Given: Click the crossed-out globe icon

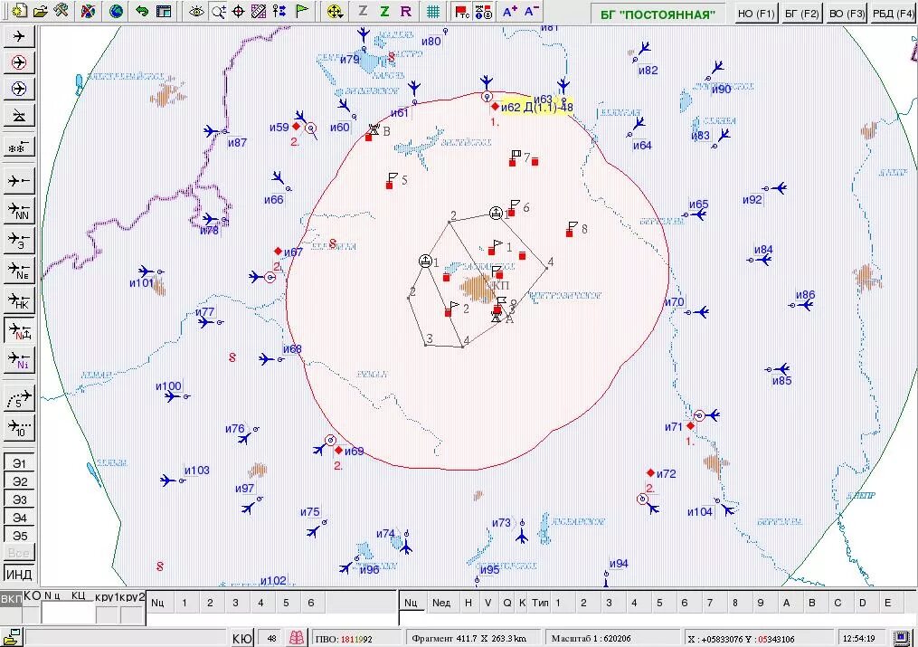Looking at the screenshot, I should click(x=89, y=11).
